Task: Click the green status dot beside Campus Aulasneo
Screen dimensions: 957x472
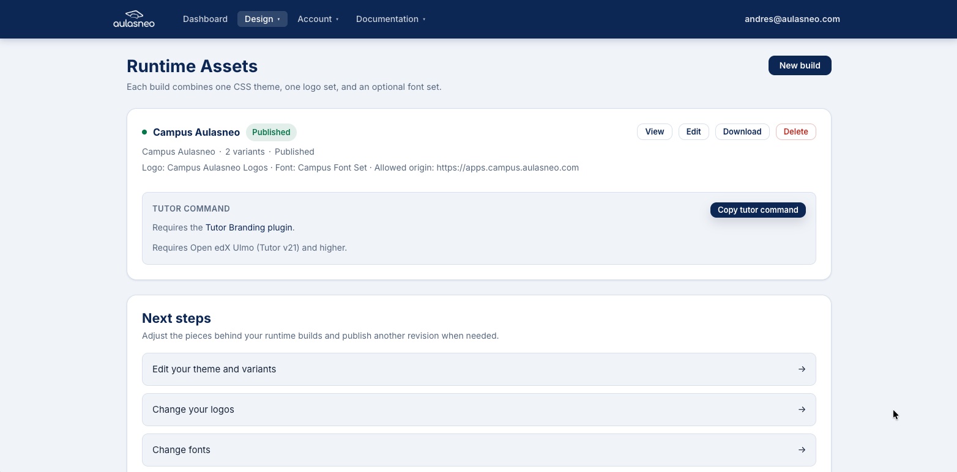Action: click(x=144, y=132)
